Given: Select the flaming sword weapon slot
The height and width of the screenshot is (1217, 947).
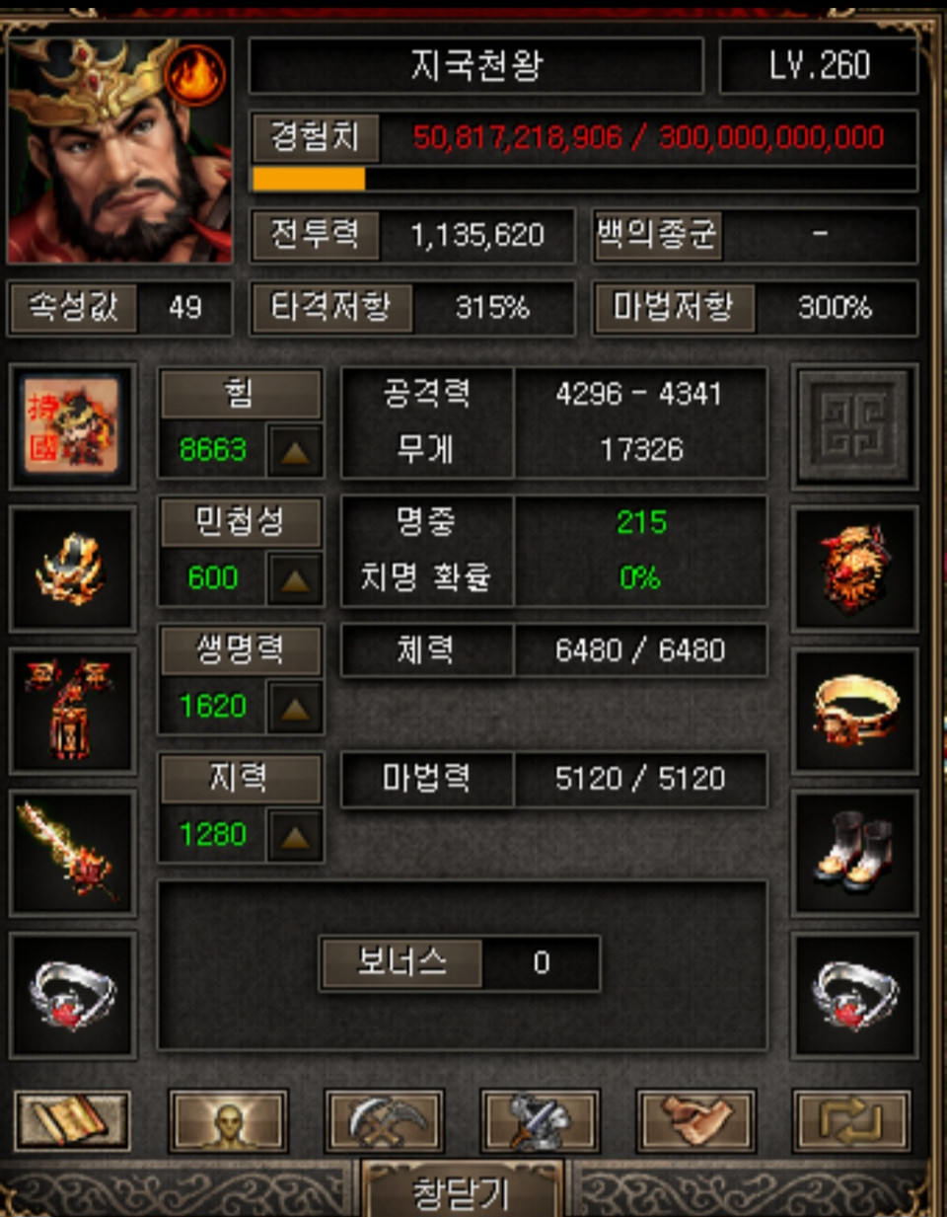Looking at the screenshot, I should (x=72, y=853).
